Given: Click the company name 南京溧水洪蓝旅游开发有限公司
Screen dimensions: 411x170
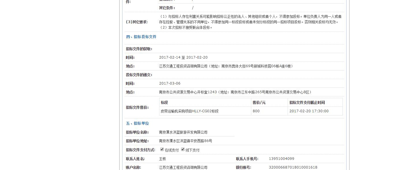Looking at the screenshot, I should [183, 132].
